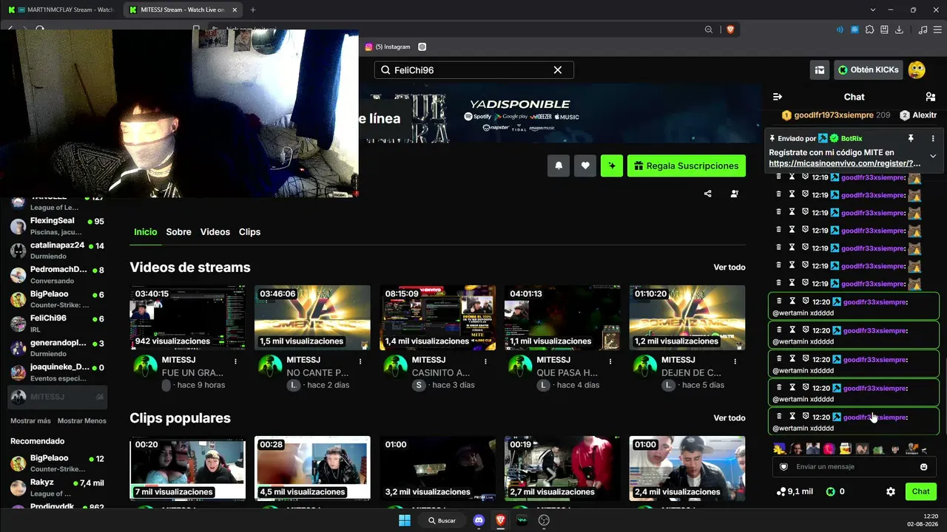Click the shield icon on the last 12:20 message
The height and width of the screenshot is (532, 947).
tap(806, 417)
